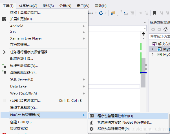Viewport: 170px width, 134px height.
Task: Click the editor split-window handle icon
Action: 143,34
